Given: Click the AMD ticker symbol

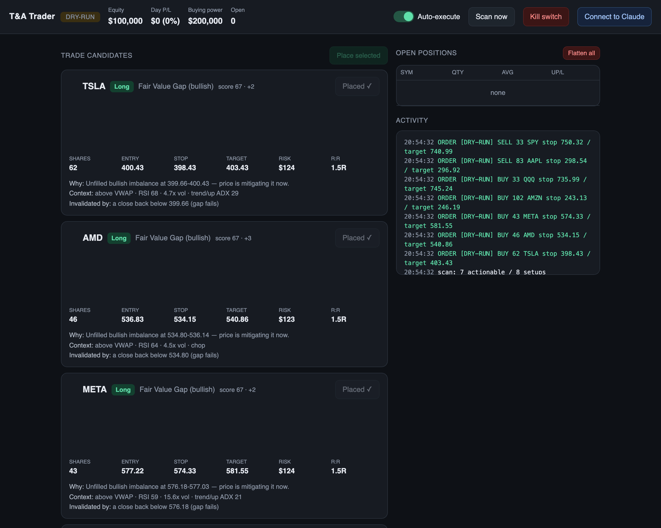Looking at the screenshot, I should [93, 238].
